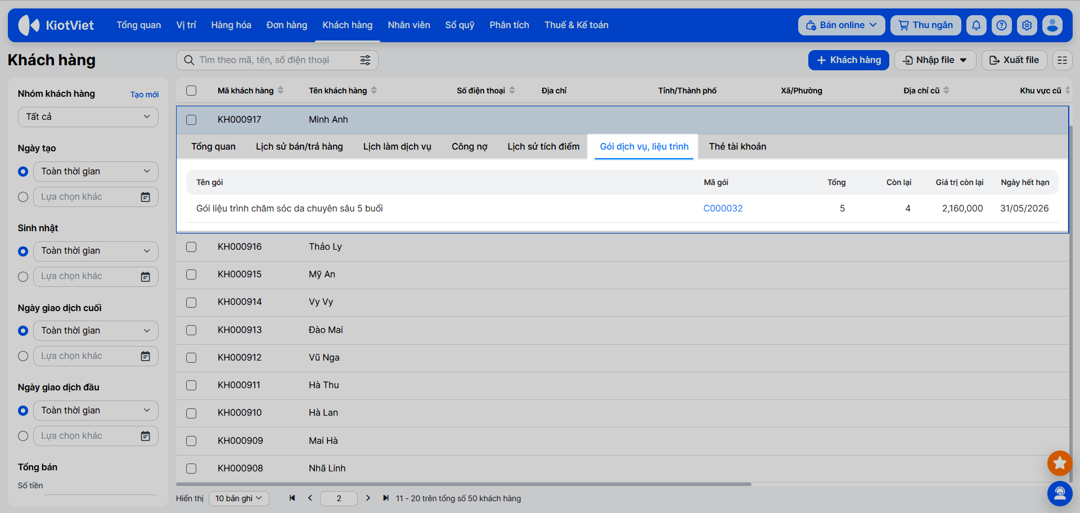Click the horizontal scrollbar under the customer table
Image resolution: width=1080 pixels, height=513 pixels.
point(463,484)
